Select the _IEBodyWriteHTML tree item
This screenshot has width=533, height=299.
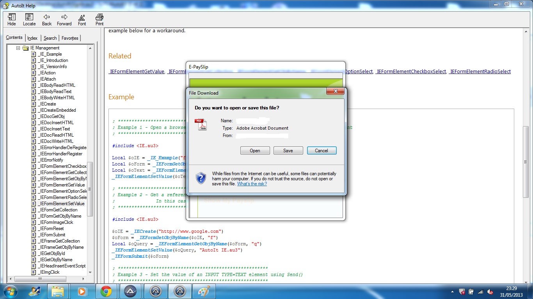coord(56,98)
